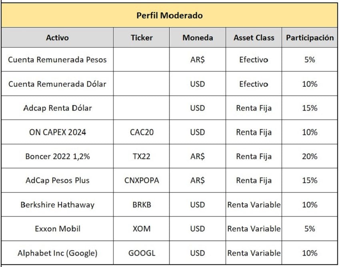
Task: Click the BRKB ticker cell
Action: (x=141, y=205)
